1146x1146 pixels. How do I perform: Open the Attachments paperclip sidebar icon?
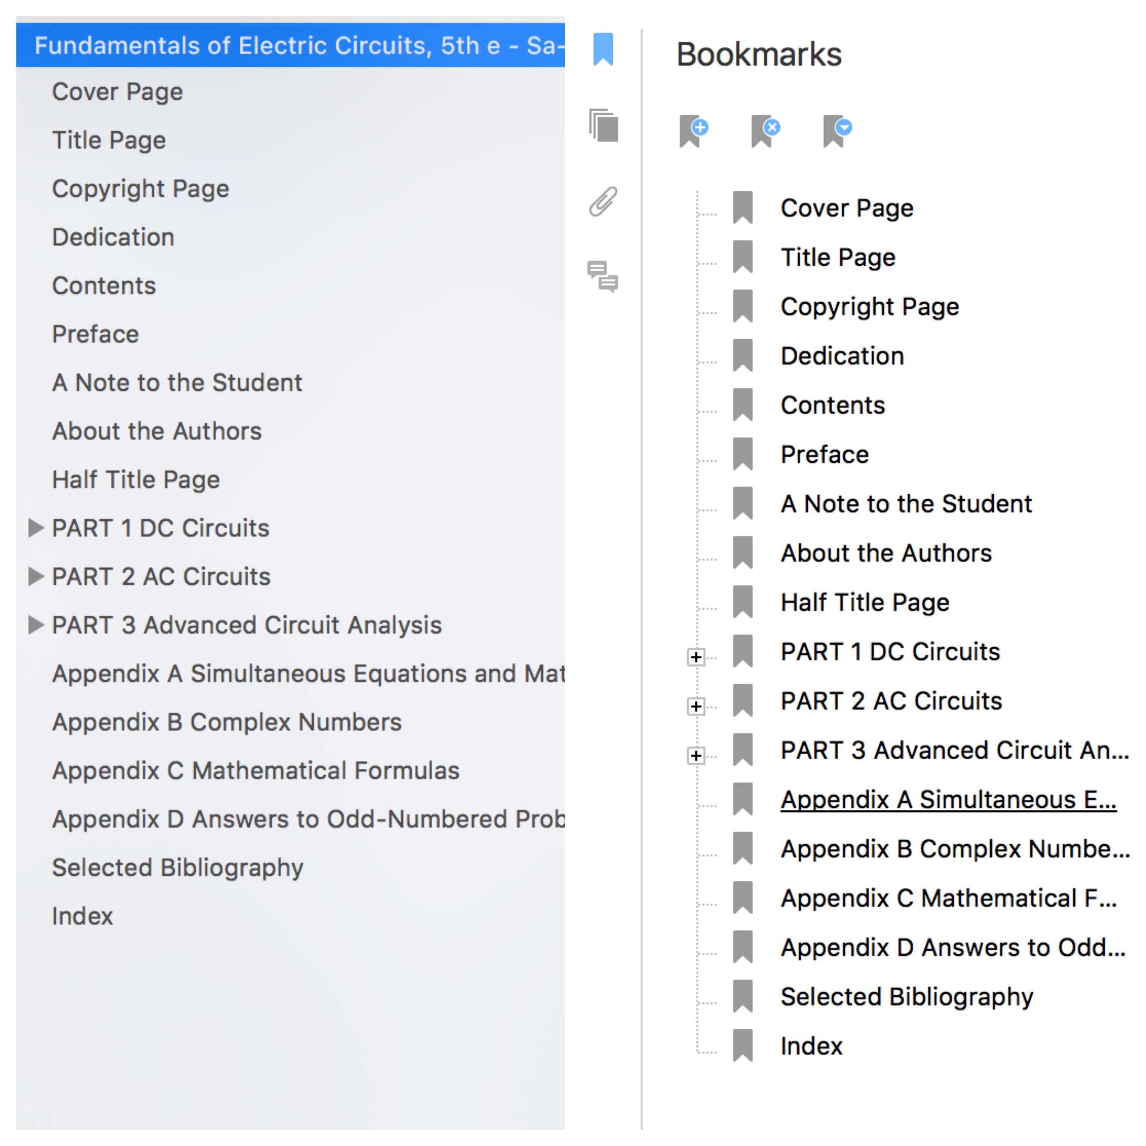click(x=602, y=201)
